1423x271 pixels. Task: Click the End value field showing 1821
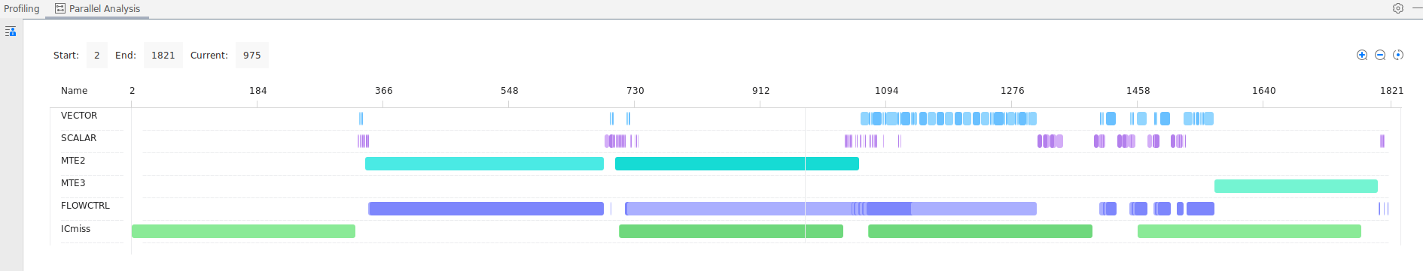pos(163,56)
